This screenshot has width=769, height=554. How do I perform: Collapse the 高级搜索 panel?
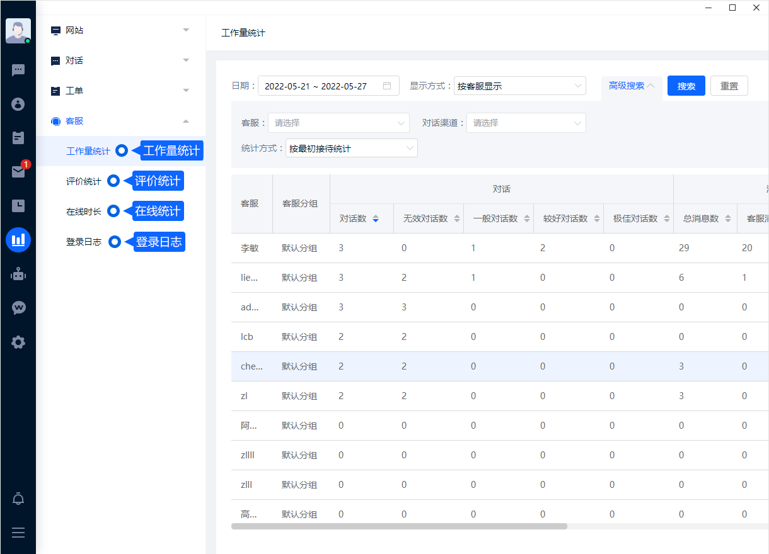pos(632,86)
